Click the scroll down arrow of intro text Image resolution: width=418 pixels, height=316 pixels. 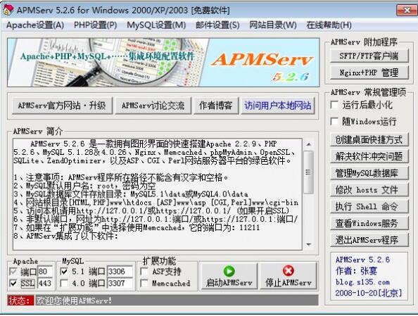click(309, 244)
